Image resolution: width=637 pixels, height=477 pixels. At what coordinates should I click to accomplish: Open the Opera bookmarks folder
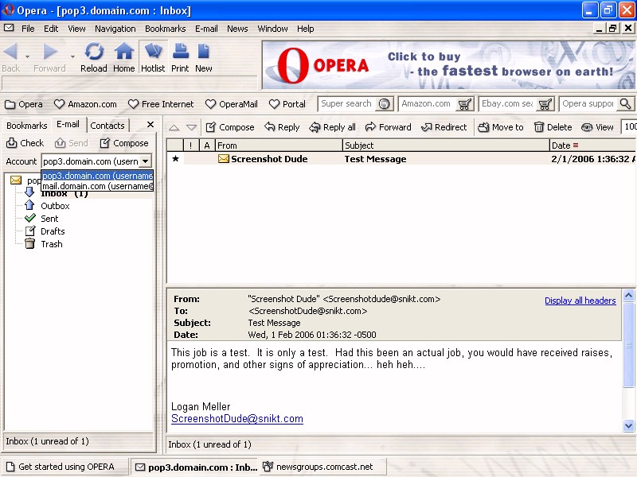[24, 104]
